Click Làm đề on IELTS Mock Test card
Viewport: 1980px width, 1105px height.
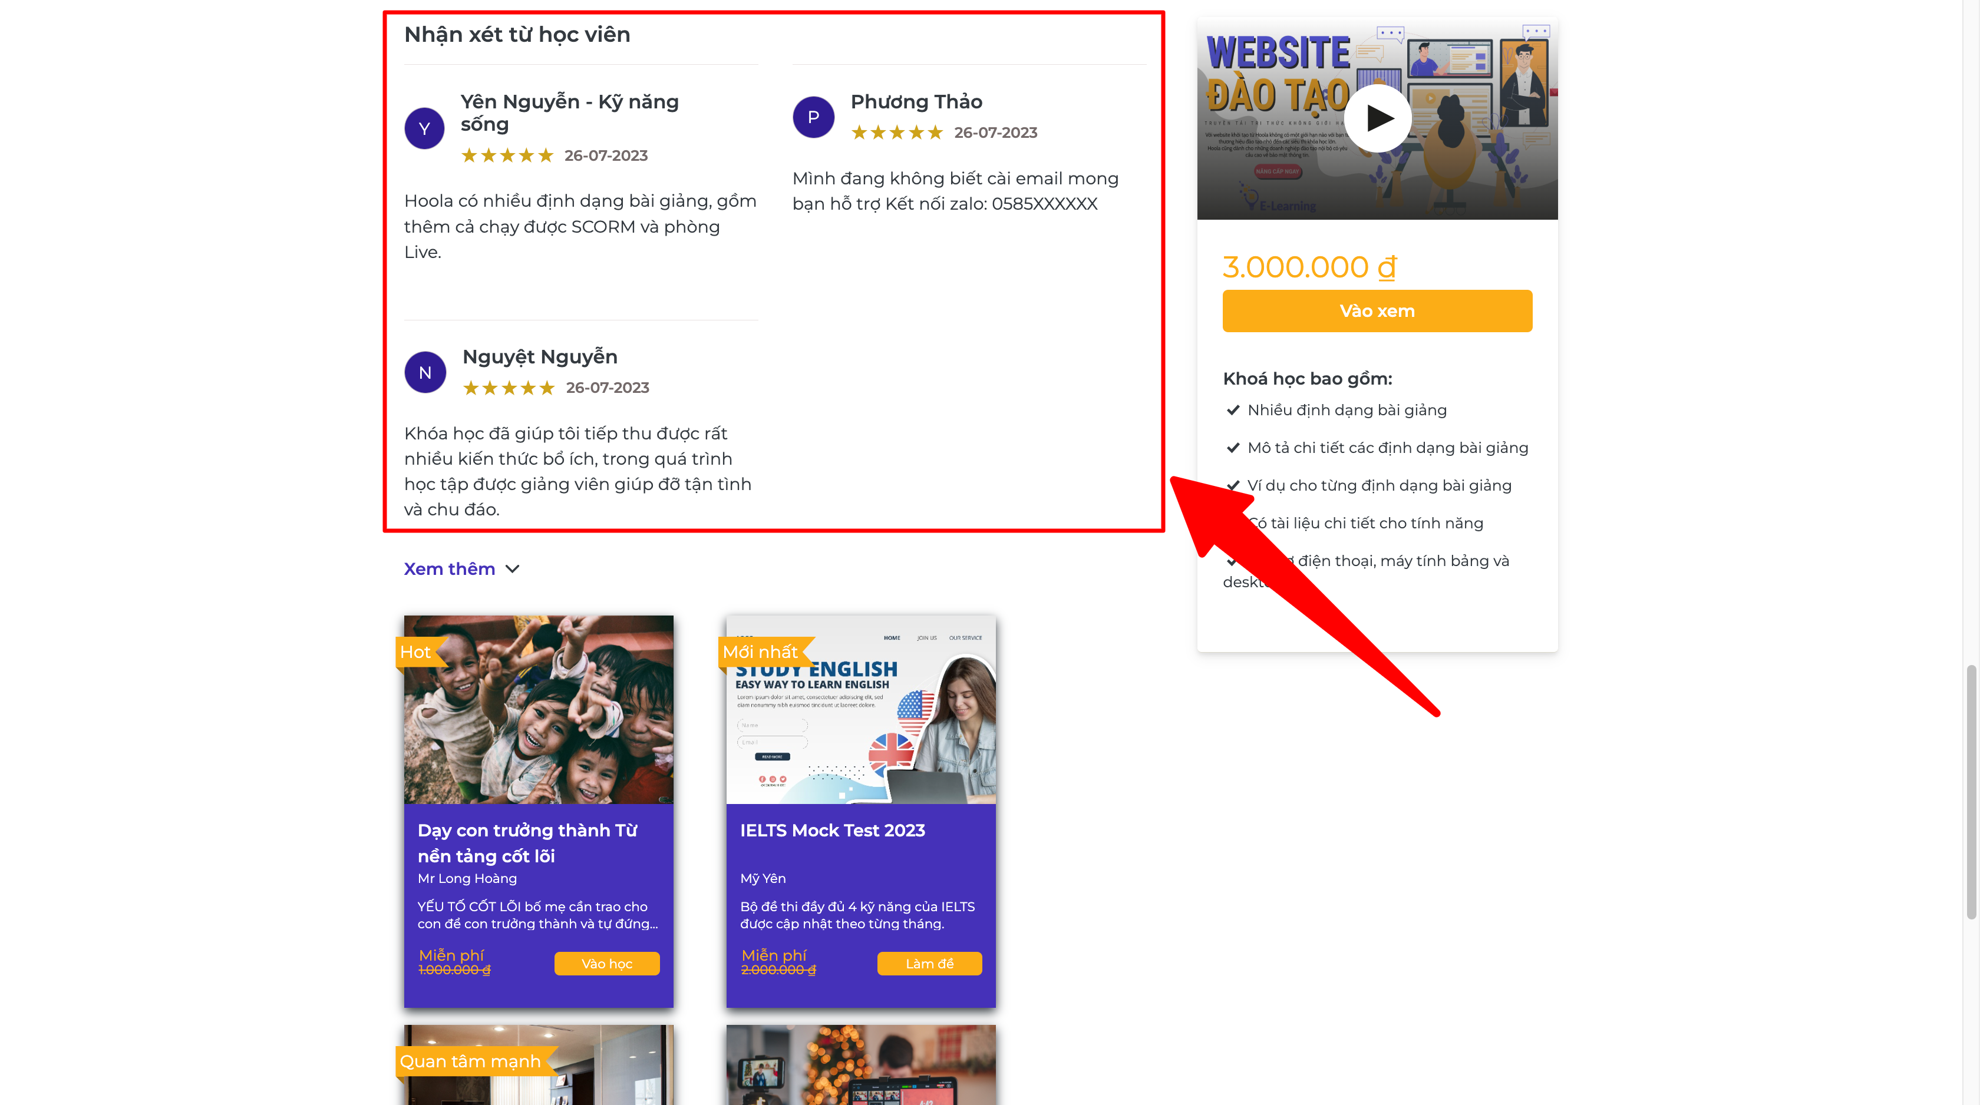coord(929,964)
